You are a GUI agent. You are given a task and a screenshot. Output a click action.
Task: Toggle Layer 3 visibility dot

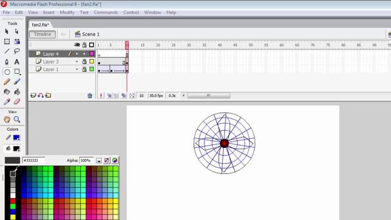pyautogui.click(x=77, y=62)
